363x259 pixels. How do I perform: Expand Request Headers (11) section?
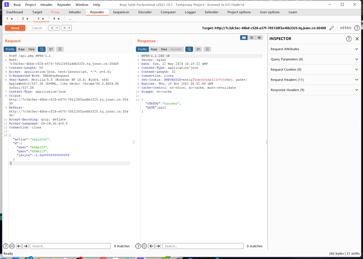[314, 80]
